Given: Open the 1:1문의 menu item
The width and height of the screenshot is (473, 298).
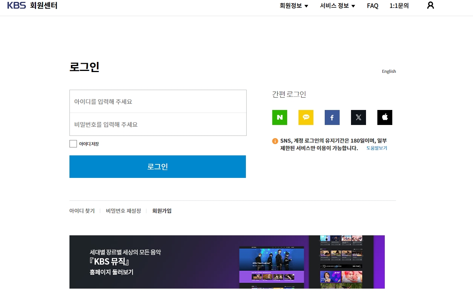Looking at the screenshot, I should (399, 6).
